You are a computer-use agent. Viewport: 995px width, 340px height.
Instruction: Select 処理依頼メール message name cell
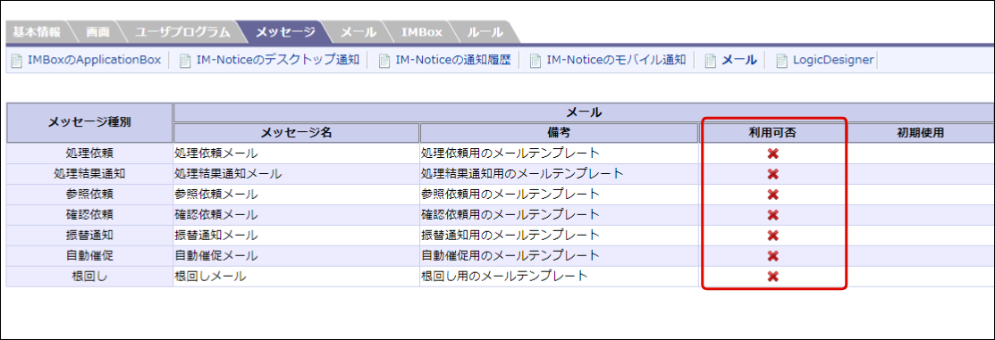pyautogui.click(x=296, y=153)
